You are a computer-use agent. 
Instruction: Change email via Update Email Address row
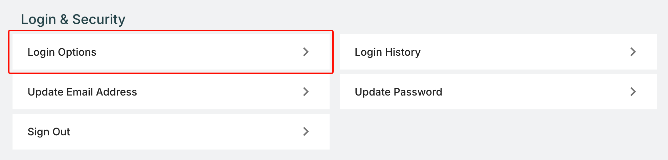coord(171,91)
